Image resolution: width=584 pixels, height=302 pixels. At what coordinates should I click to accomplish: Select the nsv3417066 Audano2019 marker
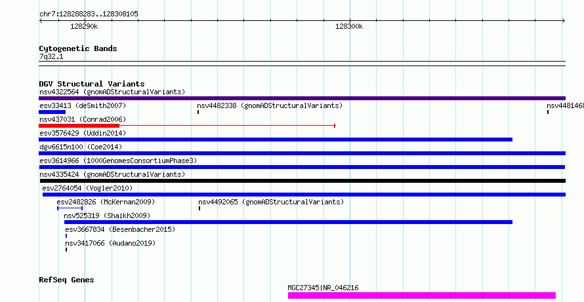[66, 250]
